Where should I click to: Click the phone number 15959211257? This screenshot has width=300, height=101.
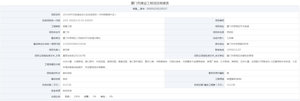(x=234, y=50)
